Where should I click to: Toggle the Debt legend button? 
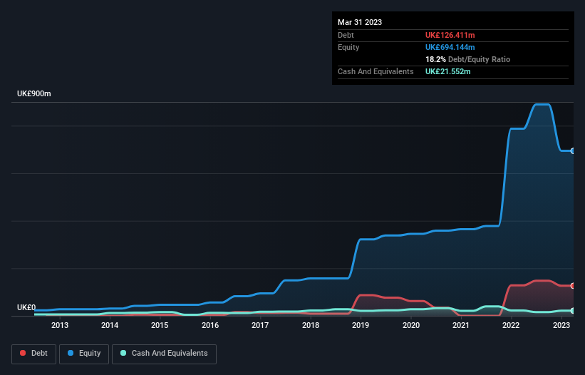(x=34, y=354)
